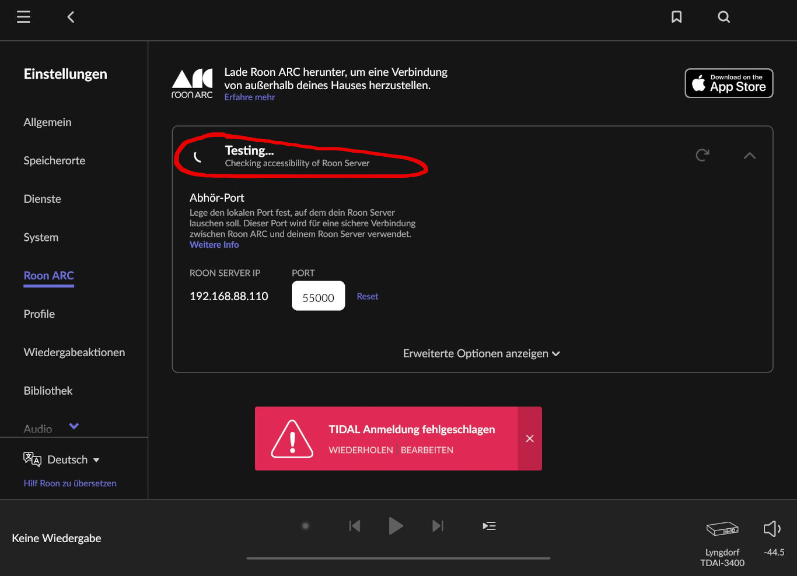Click the port number input field
Image resolution: width=797 pixels, height=576 pixels.
pyautogui.click(x=318, y=296)
